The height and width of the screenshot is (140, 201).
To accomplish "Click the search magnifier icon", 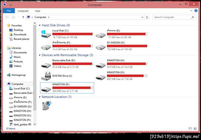I will point(193,17).
